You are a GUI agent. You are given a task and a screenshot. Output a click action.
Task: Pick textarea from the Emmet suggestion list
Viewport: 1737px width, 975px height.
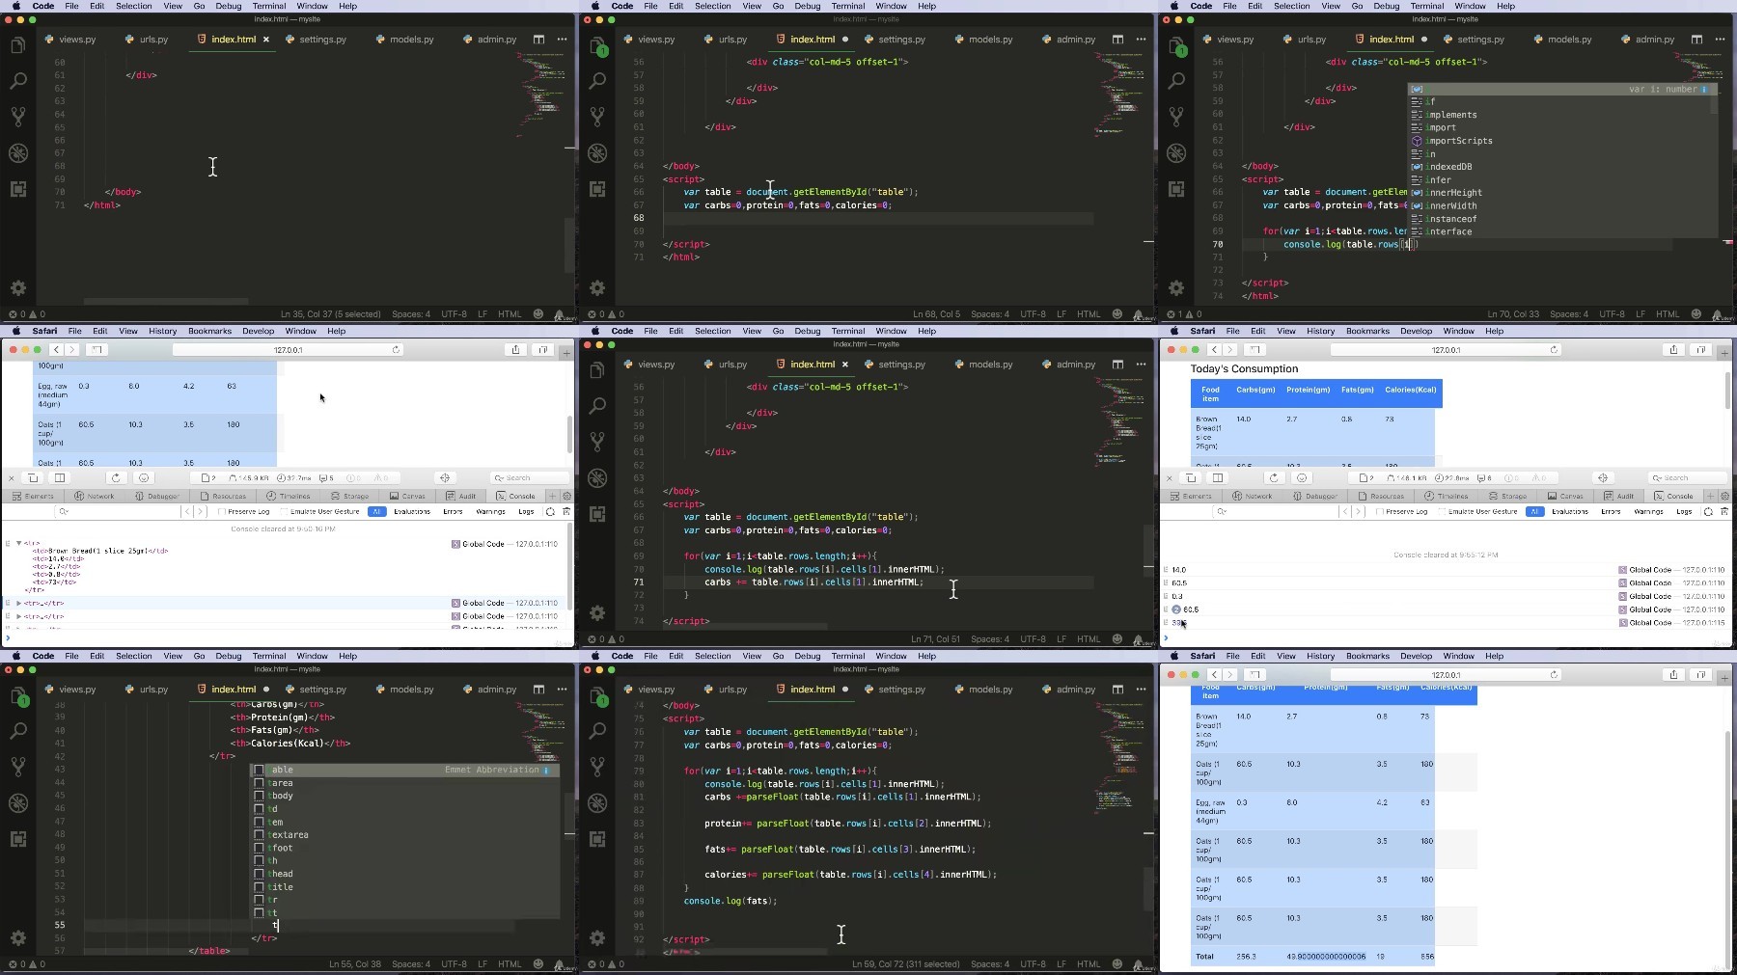pyautogui.click(x=289, y=835)
